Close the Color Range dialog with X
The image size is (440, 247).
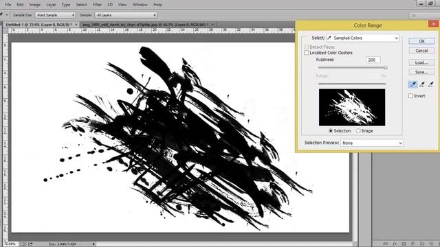point(434,24)
